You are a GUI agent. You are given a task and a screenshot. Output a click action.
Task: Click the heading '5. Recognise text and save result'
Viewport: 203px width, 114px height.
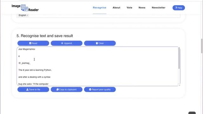coord(45,36)
